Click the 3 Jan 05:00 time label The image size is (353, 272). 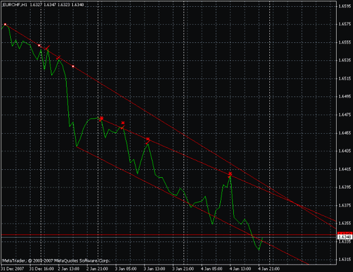[126, 269]
